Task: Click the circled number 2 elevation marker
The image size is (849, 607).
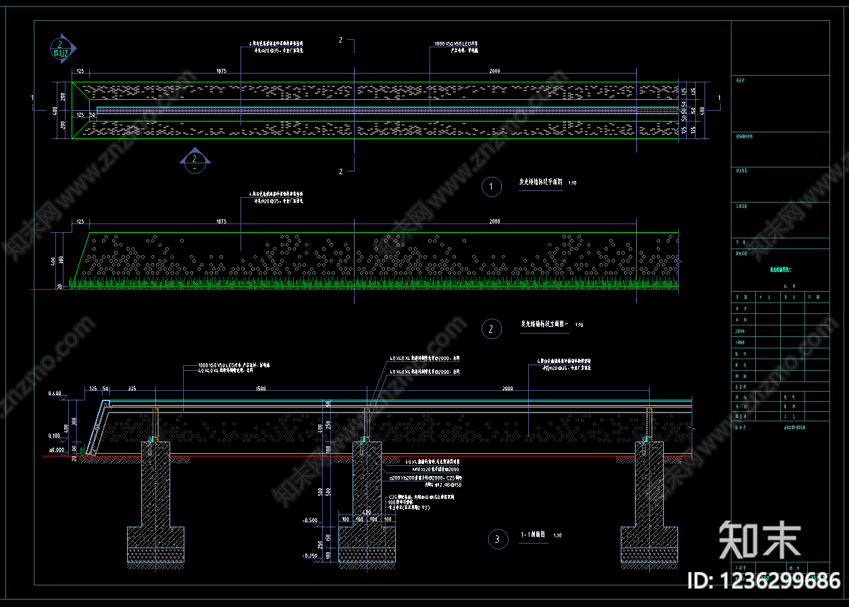Action: coord(491,329)
